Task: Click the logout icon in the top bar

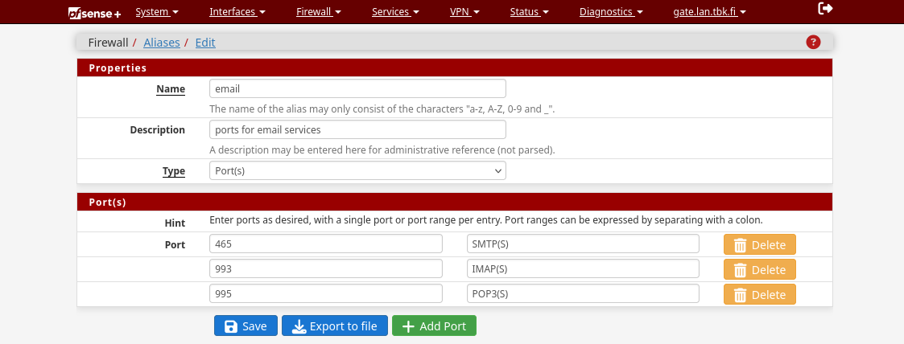Action: [x=826, y=9]
